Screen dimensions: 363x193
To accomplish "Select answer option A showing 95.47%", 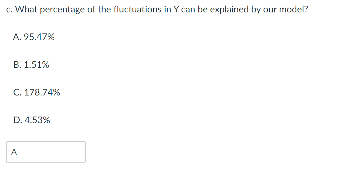I will point(34,37).
